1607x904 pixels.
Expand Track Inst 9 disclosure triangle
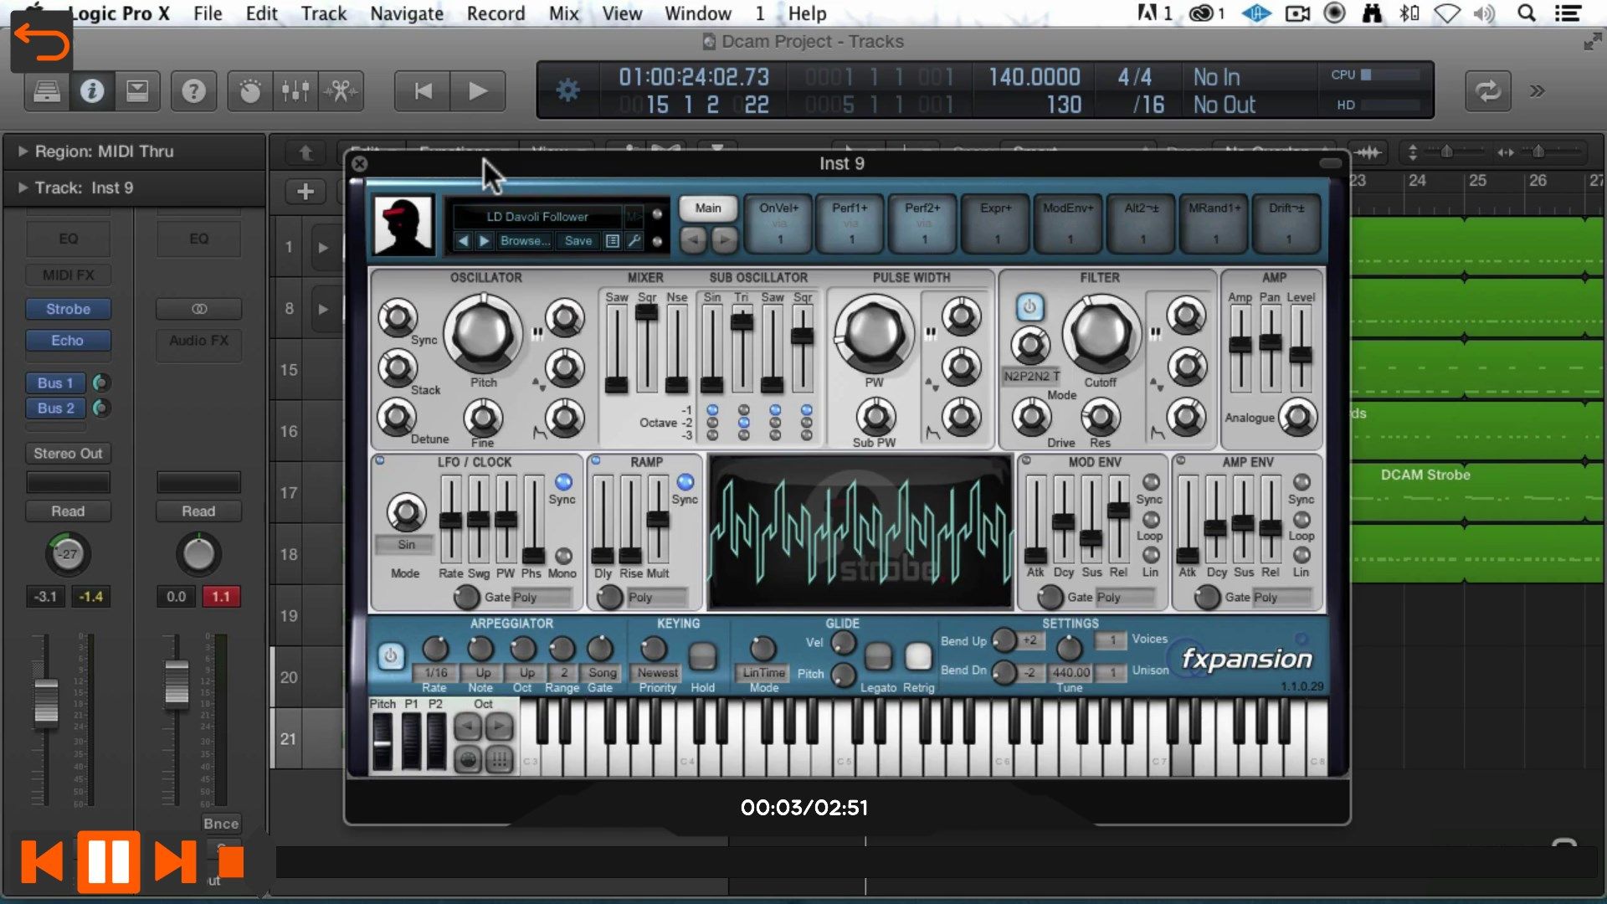coord(23,187)
